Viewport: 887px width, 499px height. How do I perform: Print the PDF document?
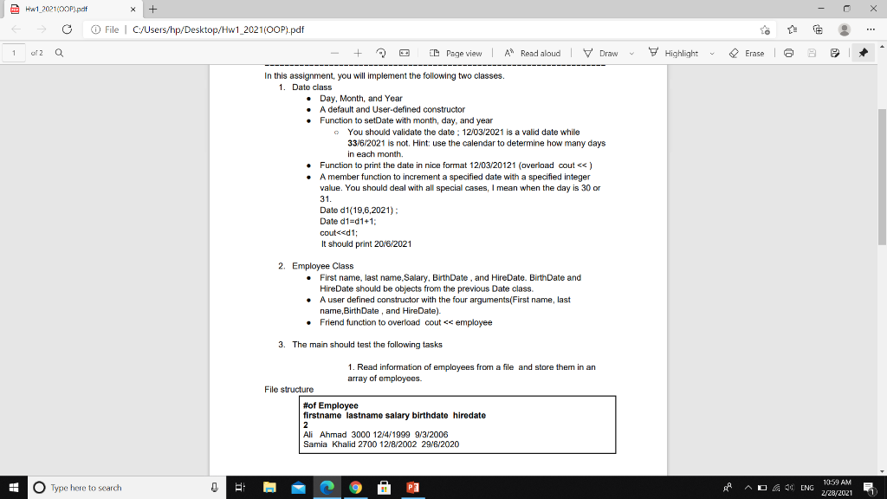point(789,53)
